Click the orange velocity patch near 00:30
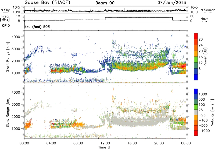 pyautogui.click(x=28, y=125)
